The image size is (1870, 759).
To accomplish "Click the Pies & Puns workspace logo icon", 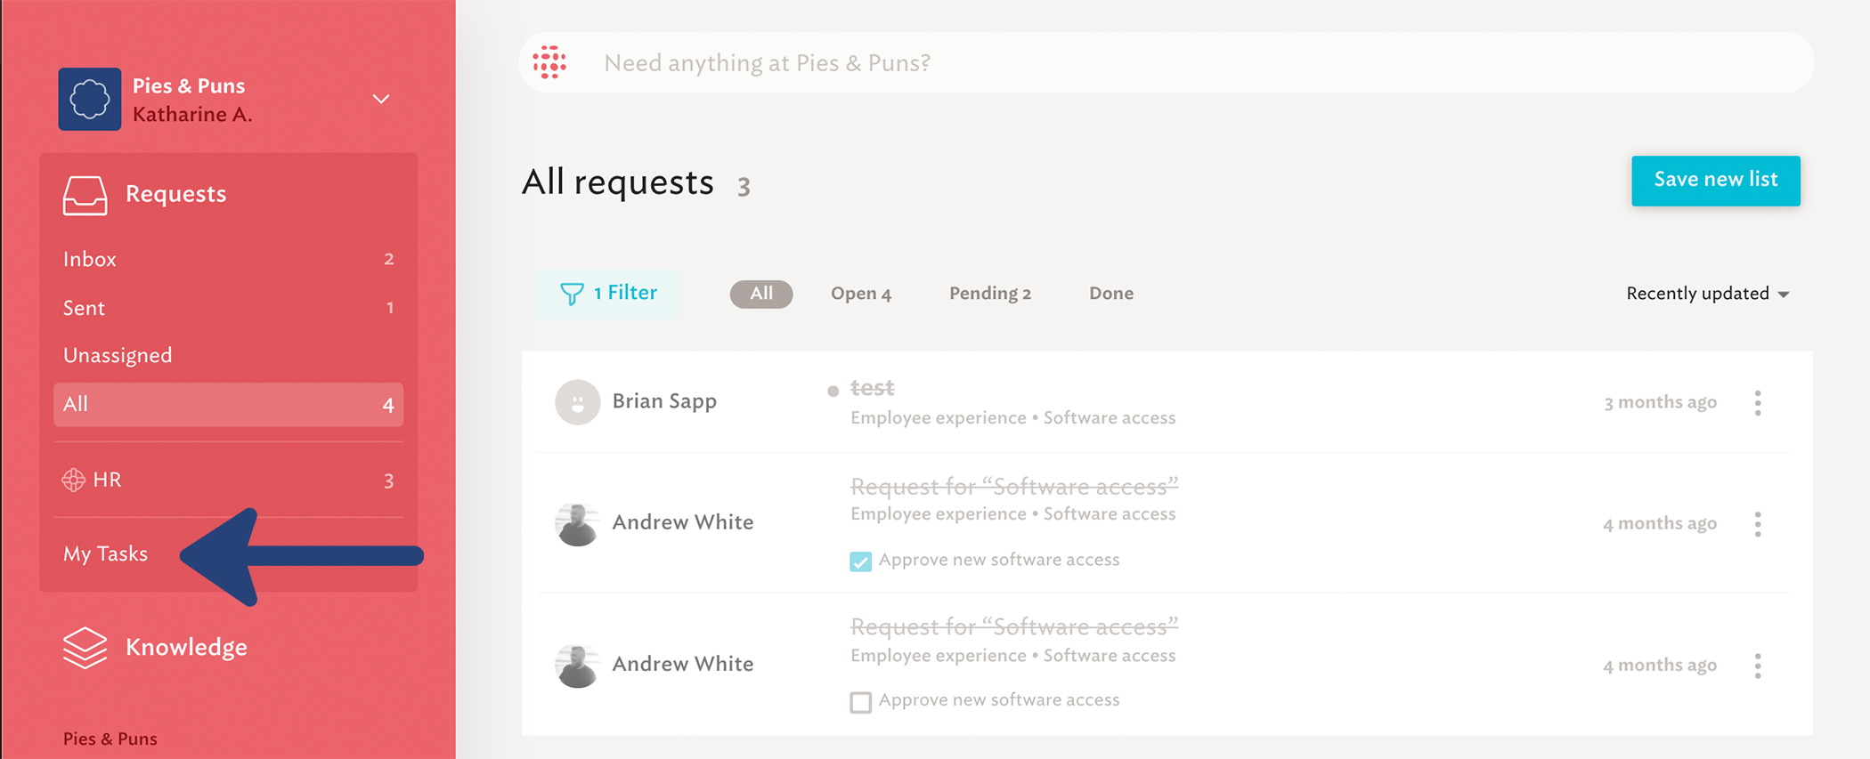I will pos(90,99).
